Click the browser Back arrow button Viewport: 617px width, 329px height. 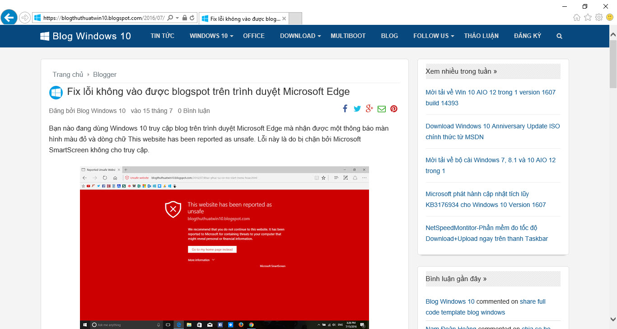point(9,18)
